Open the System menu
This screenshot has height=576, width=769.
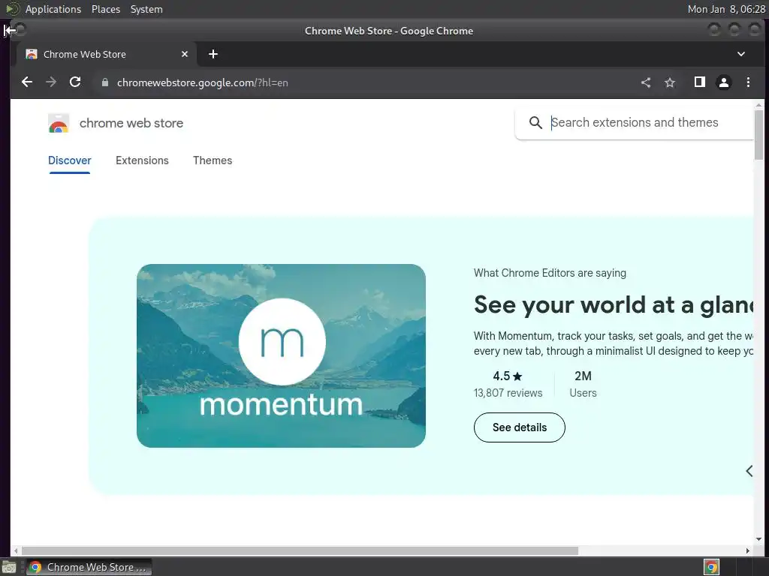(x=146, y=9)
